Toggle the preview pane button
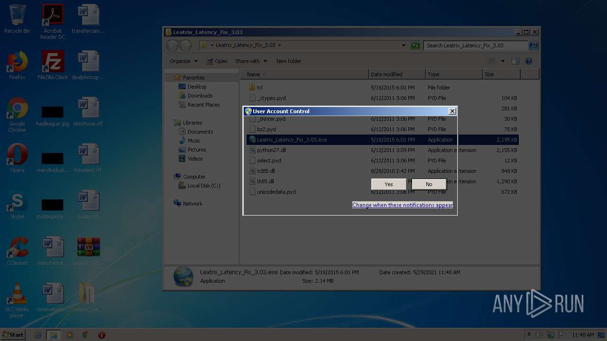 tap(515, 61)
